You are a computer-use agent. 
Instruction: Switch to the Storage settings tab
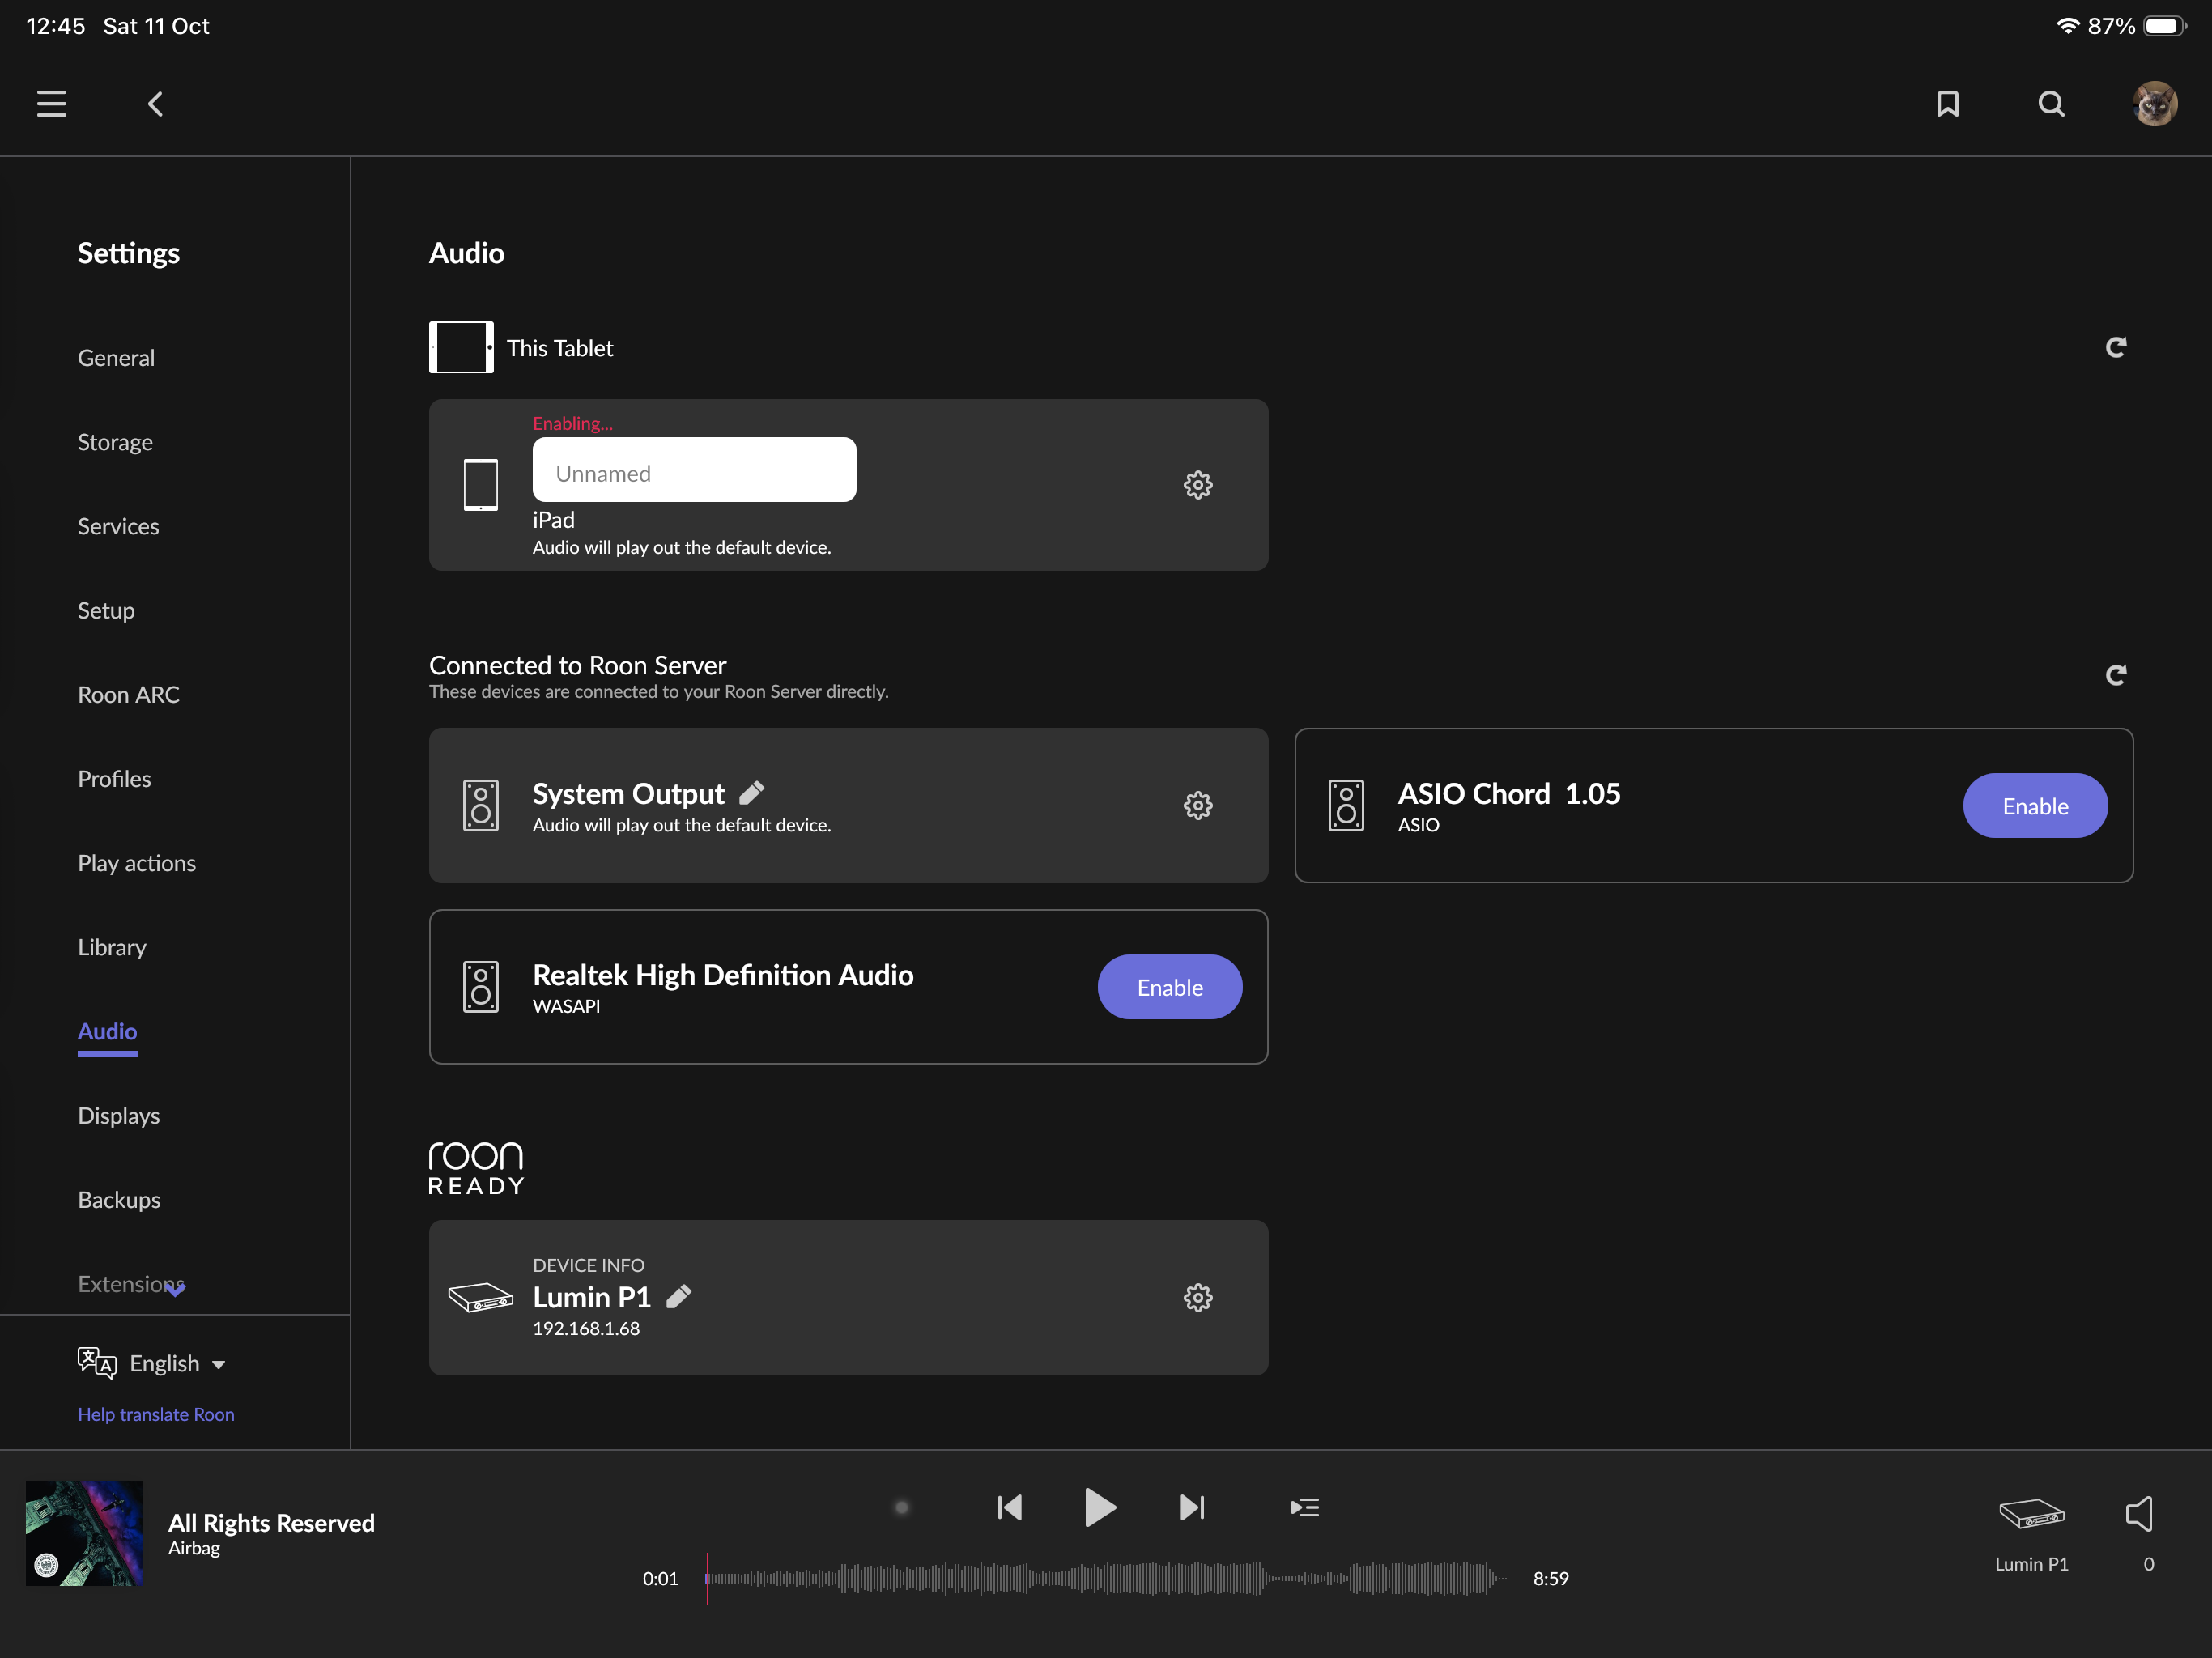(x=115, y=442)
